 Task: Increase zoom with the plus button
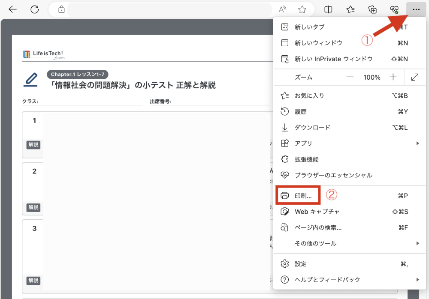(393, 78)
